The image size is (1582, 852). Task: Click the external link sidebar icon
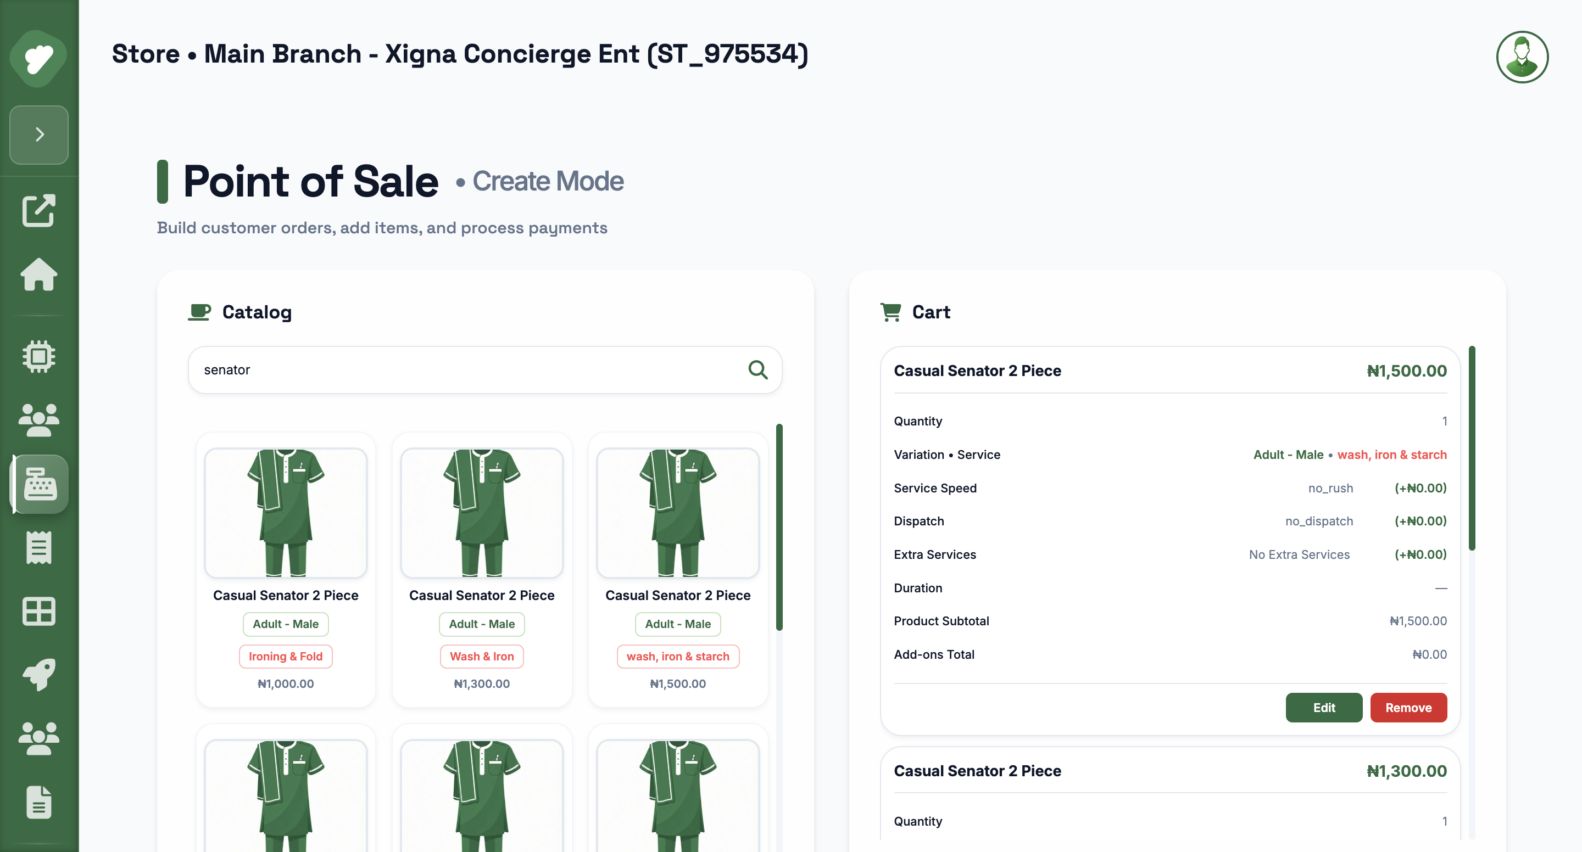tap(38, 211)
